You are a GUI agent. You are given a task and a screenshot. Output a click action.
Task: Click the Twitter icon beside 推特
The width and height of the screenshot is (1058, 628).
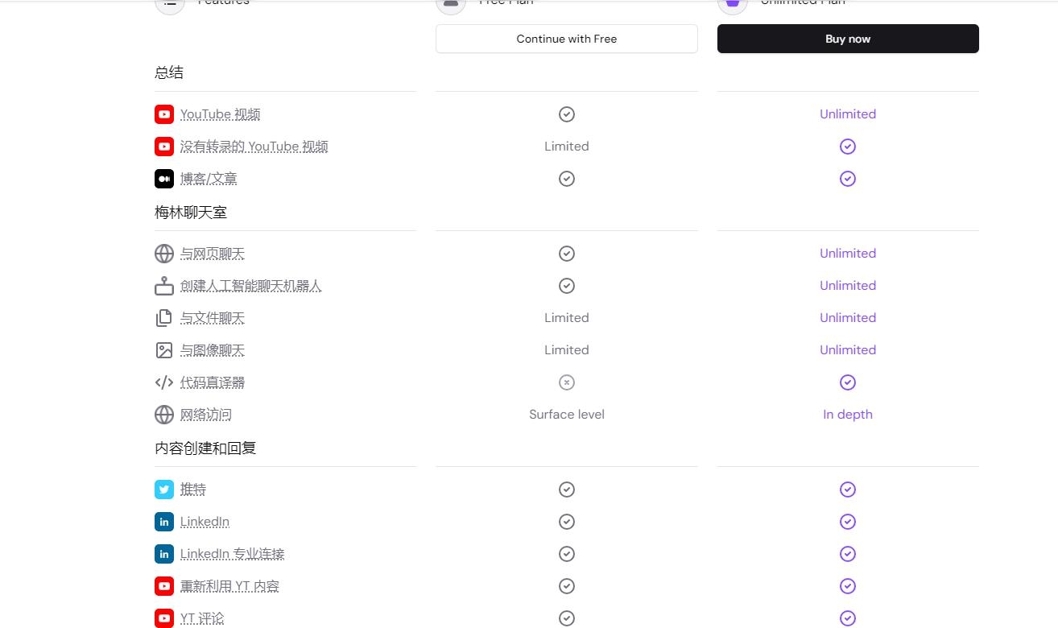click(164, 490)
